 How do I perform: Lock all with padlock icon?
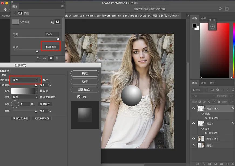(x=219, y=102)
